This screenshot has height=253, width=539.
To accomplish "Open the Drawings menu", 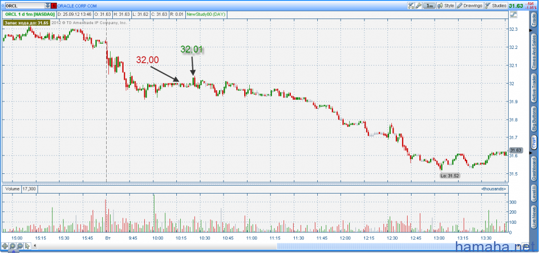I will 469,6.
